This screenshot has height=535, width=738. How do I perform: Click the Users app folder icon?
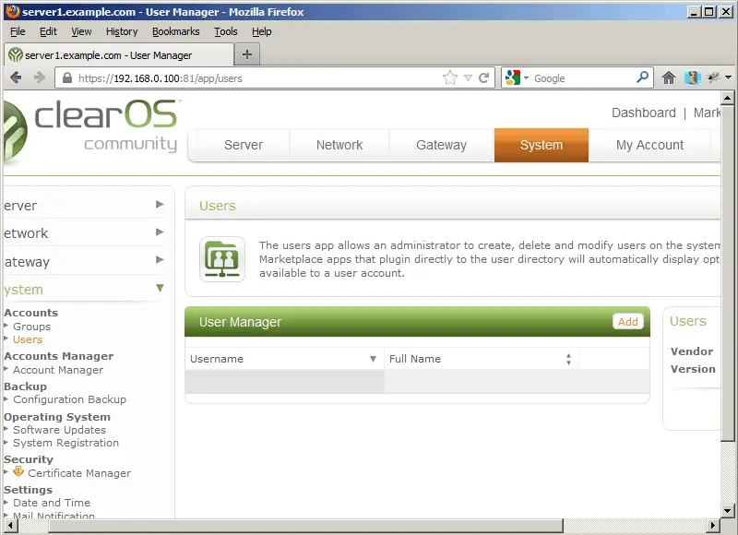(222, 259)
